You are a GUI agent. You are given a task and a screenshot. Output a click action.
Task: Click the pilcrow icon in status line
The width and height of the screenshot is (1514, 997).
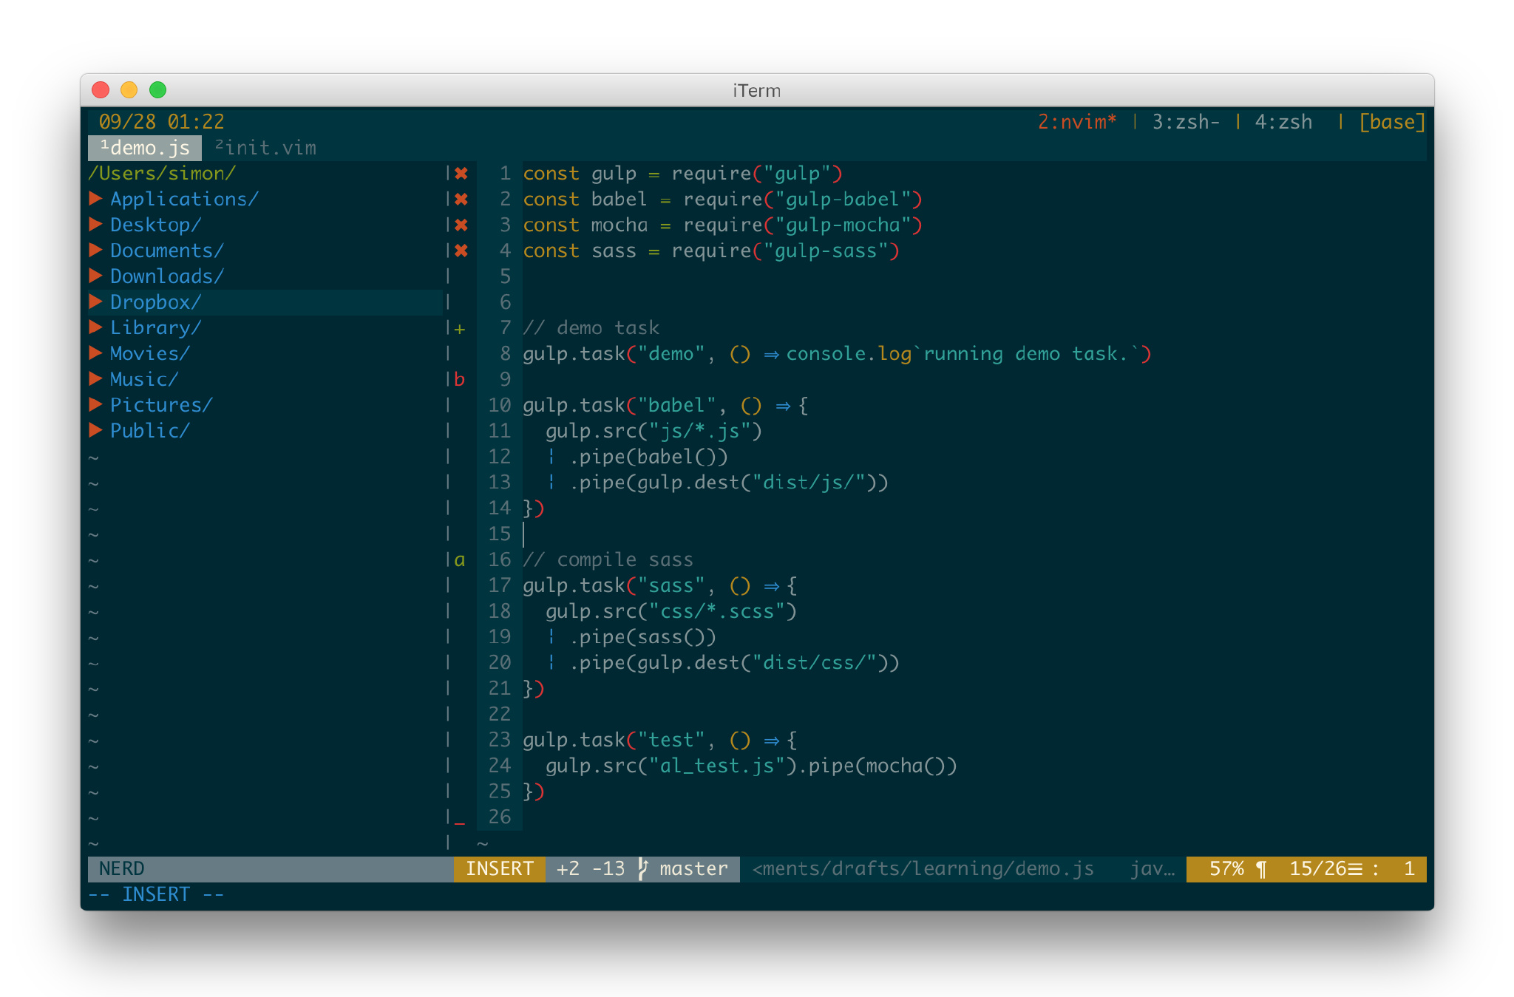point(1261,869)
